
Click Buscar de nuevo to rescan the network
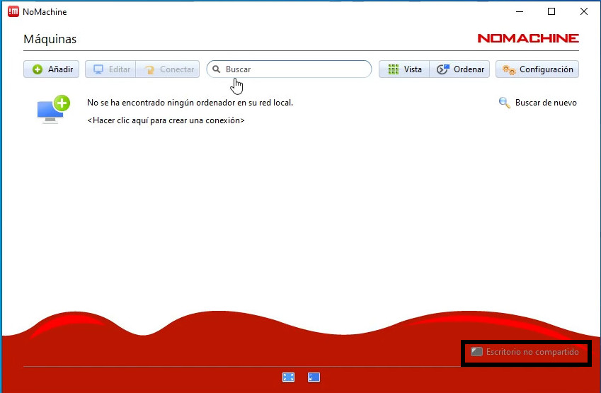pyautogui.click(x=538, y=103)
